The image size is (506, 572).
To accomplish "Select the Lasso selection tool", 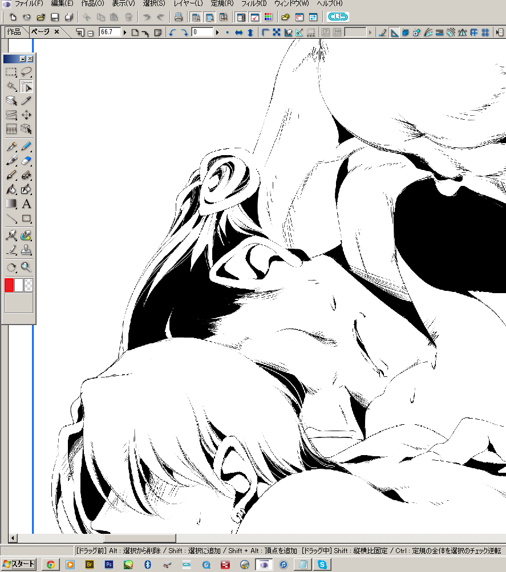I will [26, 72].
